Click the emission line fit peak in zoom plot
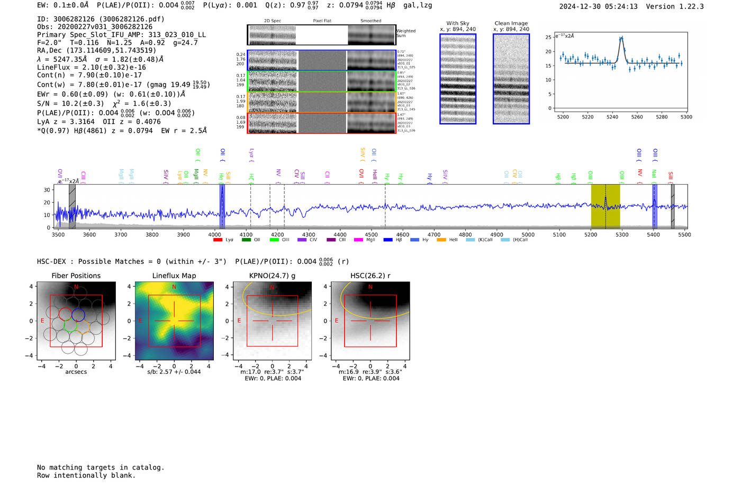Image resolution: width=741 pixels, height=504 pixels. click(x=621, y=38)
